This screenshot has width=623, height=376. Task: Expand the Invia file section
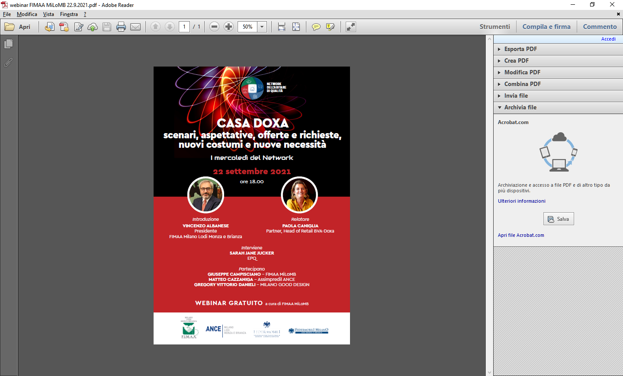558,96
